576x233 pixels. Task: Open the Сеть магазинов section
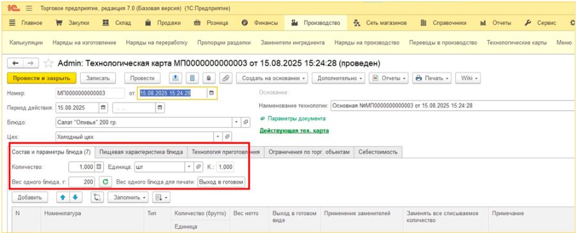(x=380, y=23)
